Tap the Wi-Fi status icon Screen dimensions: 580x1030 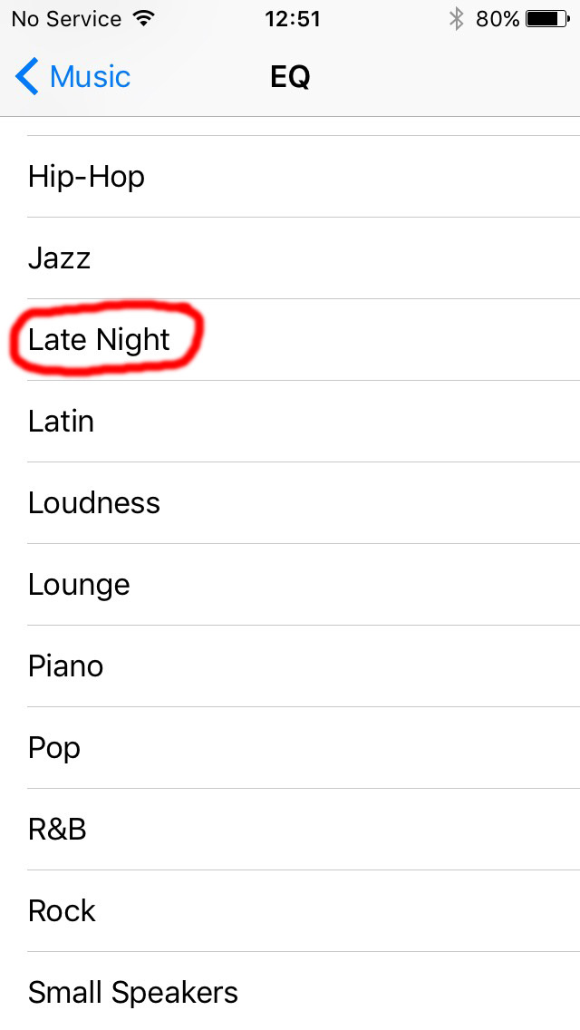[142, 19]
